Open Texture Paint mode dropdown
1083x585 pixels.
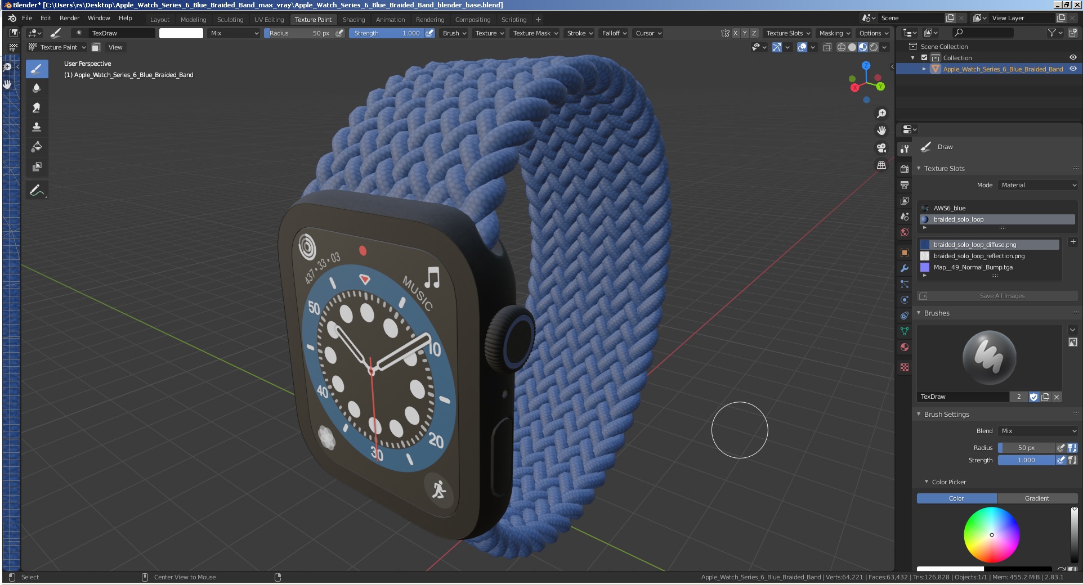pos(57,47)
